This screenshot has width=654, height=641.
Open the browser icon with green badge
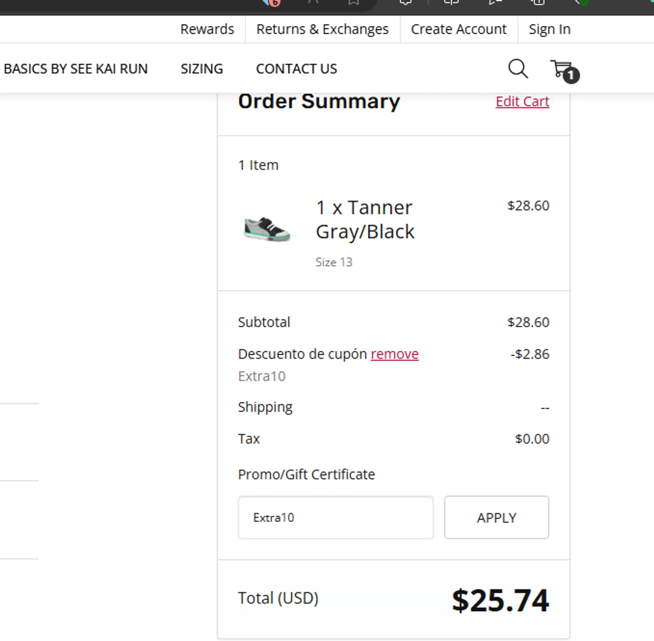[x=582, y=2]
